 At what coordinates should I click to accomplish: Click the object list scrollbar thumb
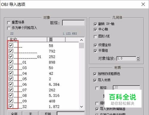[82, 46]
